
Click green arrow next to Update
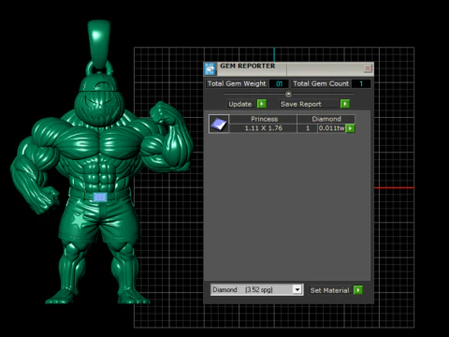262,104
